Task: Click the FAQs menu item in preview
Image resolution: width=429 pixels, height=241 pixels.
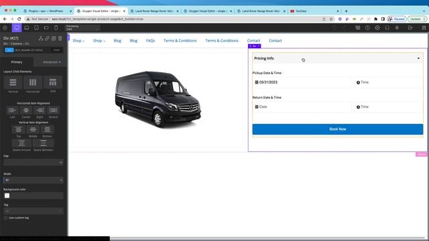Action: [150, 41]
